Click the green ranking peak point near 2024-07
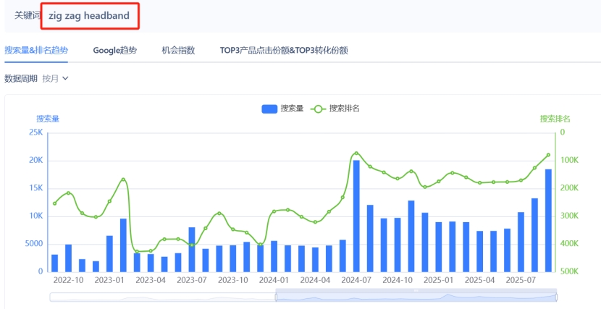601x309 pixels. pyautogui.click(x=356, y=153)
